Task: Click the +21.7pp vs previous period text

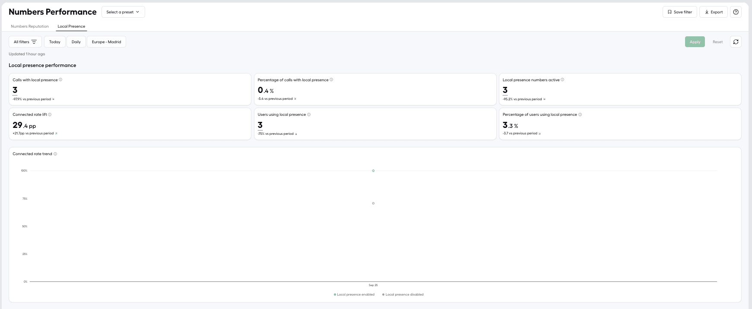Action: [33, 134]
